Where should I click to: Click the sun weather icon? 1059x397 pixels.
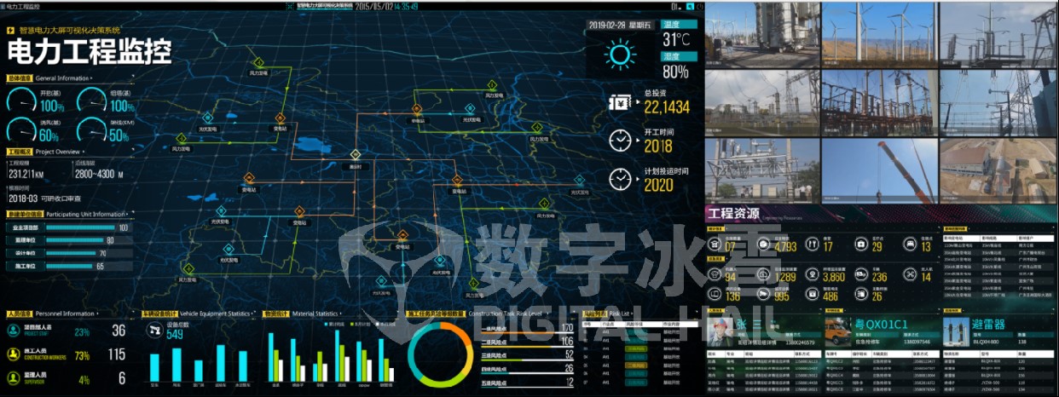pyautogui.click(x=620, y=55)
